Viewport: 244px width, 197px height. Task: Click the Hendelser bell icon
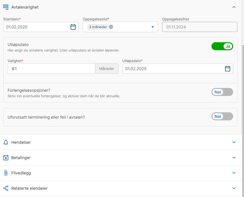click(6, 142)
